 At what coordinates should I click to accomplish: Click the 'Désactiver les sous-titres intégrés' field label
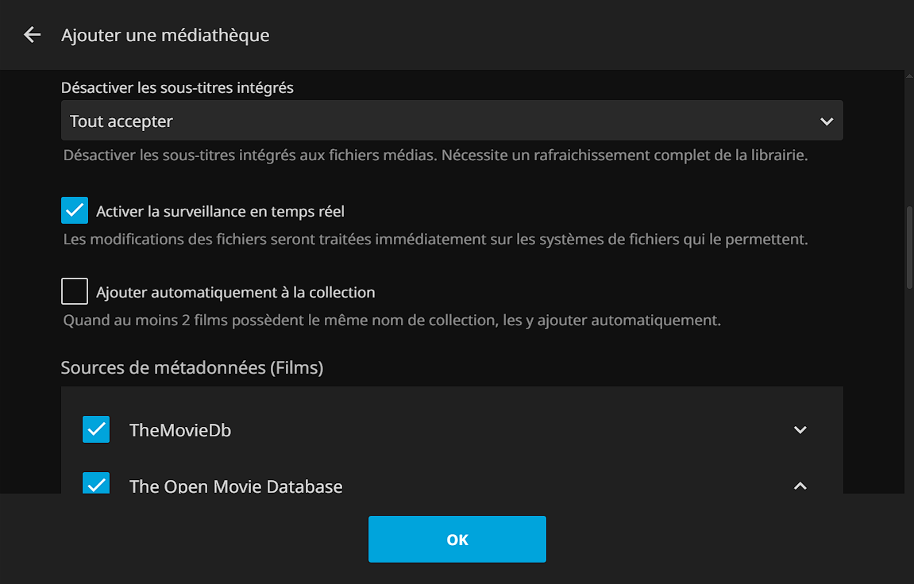click(x=177, y=87)
